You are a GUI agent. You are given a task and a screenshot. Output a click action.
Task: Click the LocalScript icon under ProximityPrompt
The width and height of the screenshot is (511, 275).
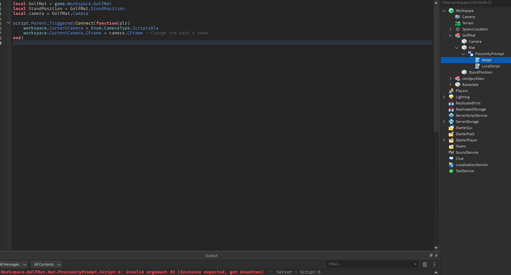point(477,66)
